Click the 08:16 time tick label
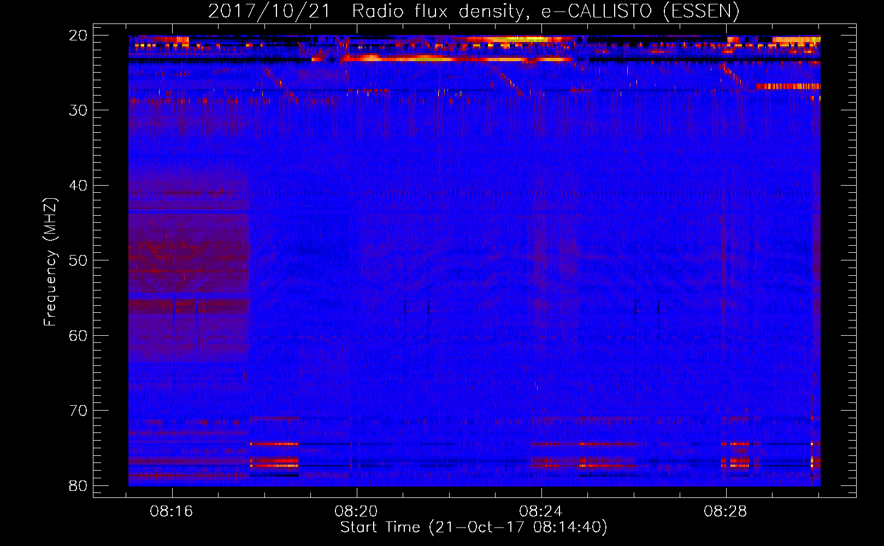This screenshot has width=884, height=546. 172,512
